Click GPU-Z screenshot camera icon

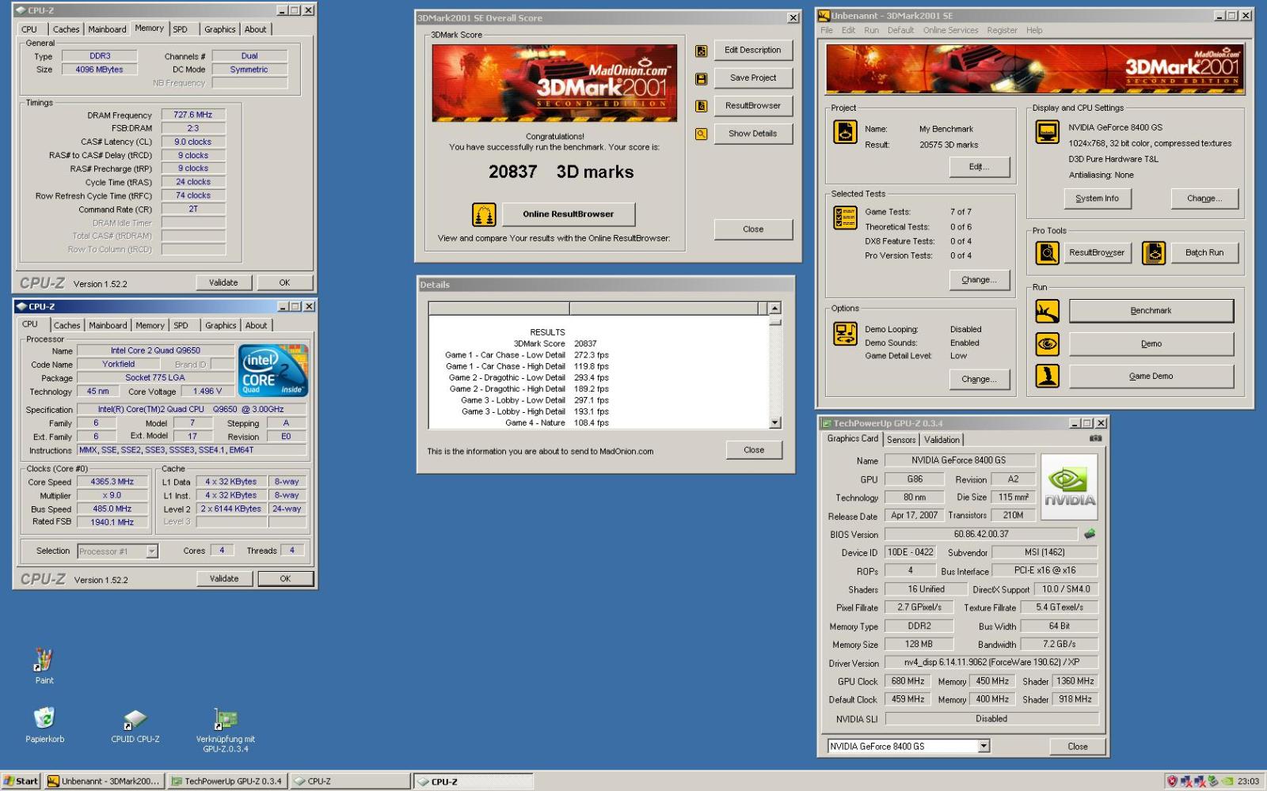coord(1095,438)
